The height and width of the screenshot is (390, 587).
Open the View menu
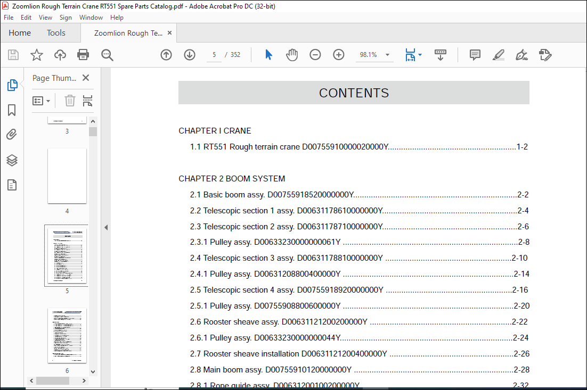(45, 18)
